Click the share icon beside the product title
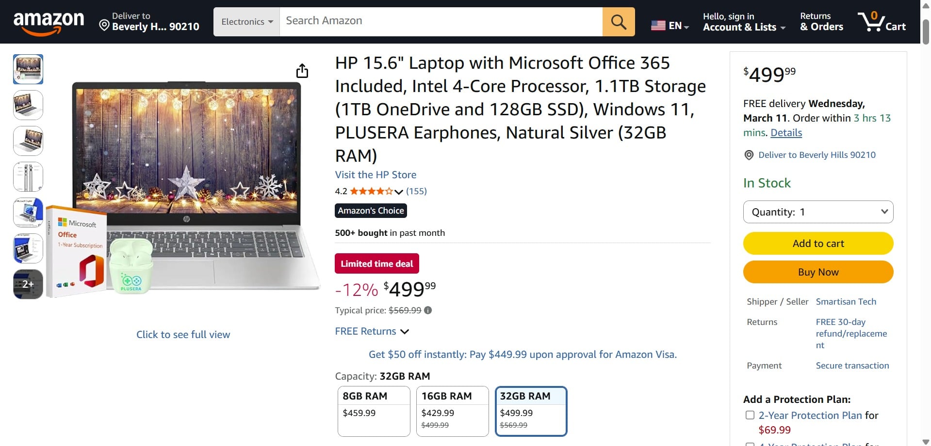Viewport: 931px width, 446px height. (302, 70)
